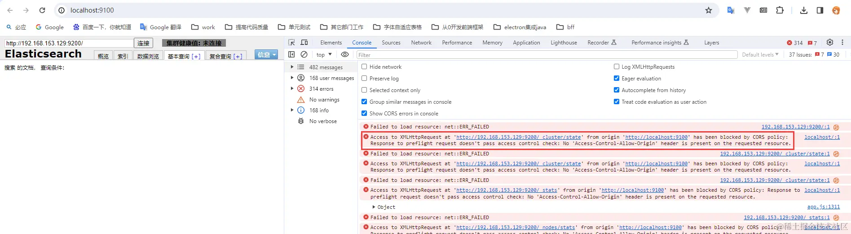This screenshot has height=234, width=851.
Task: Uncheck Treat code evaluation as user action
Action: click(617, 102)
